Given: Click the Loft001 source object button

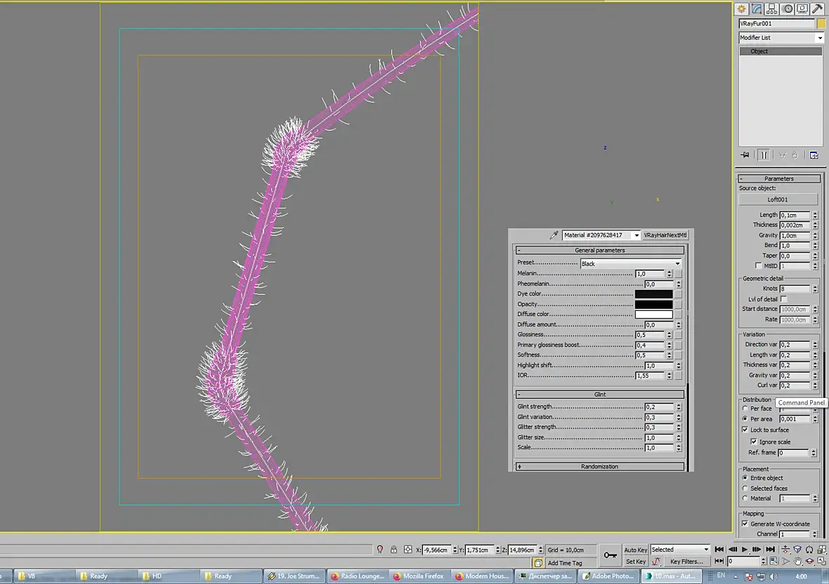Looking at the screenshot, I should 778,199.
